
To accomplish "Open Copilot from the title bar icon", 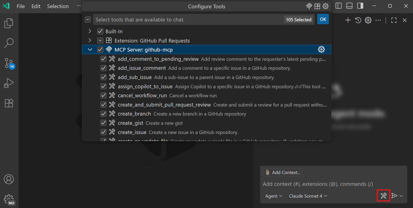I will coord(309,6).
